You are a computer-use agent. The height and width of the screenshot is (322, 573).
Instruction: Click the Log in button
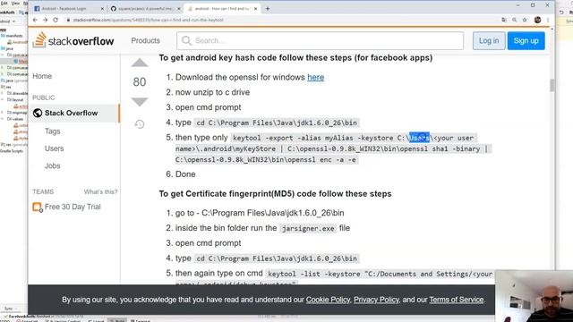[489, 40]
